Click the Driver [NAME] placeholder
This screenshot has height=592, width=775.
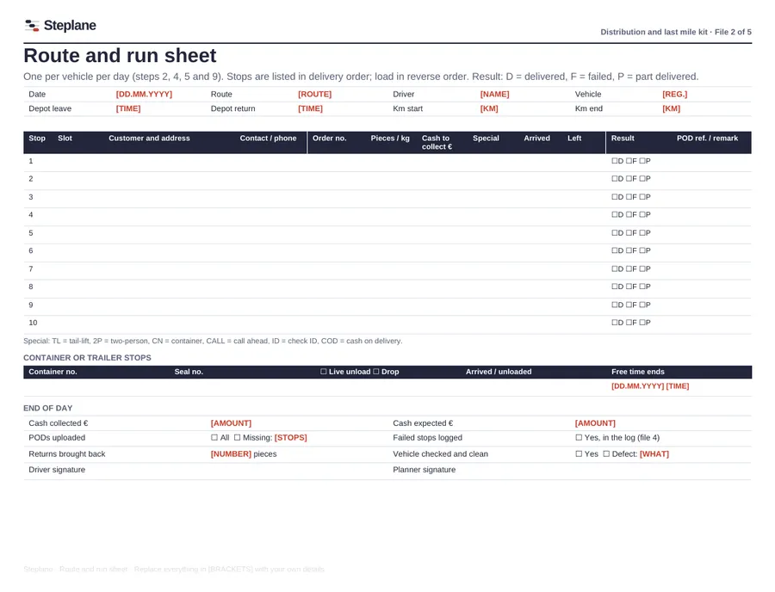495,95
